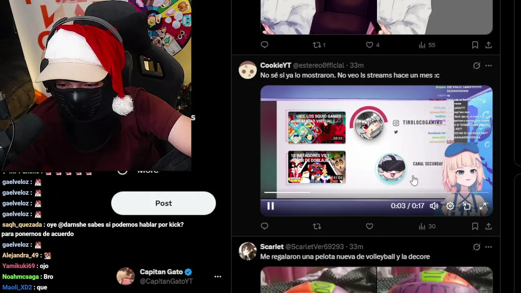Bookmark CookieYT's post
This screenshot has height=293, width=521.
[475, 226]
